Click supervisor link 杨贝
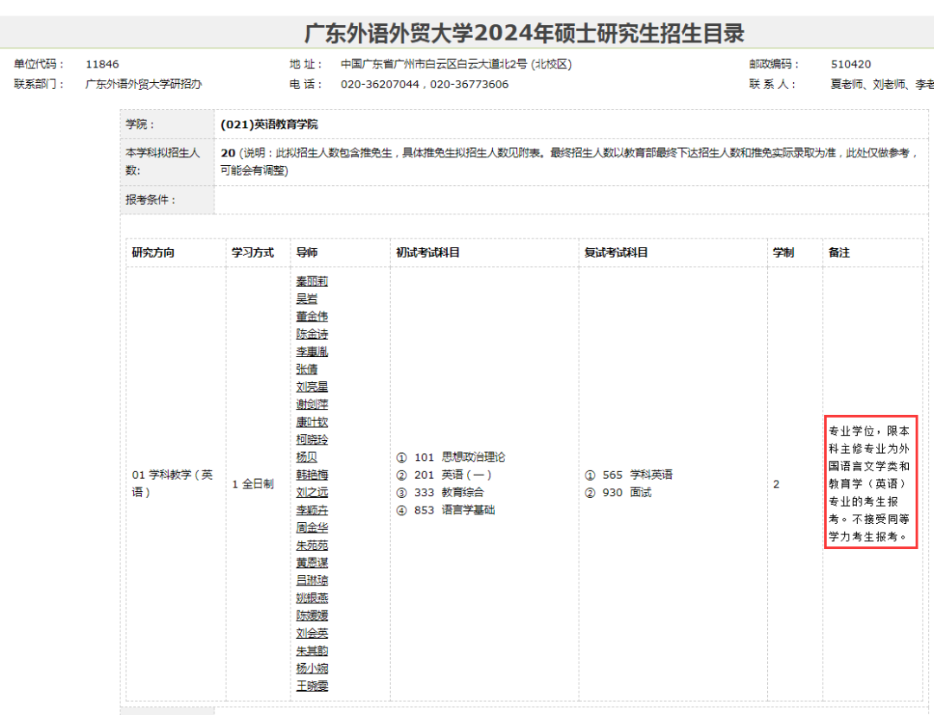The height and width of the screenshot is (715, 934). pos(307,456)
